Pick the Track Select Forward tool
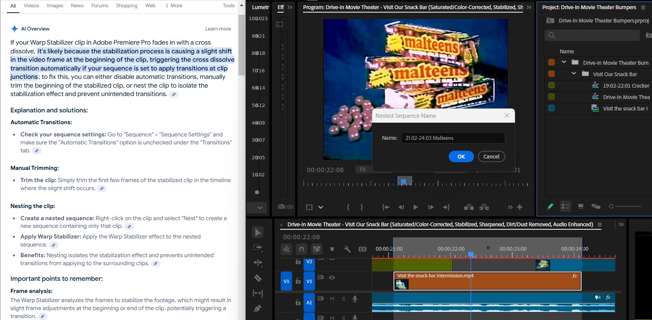This screenshot has width=652, height=320. (x=258, y=248)
